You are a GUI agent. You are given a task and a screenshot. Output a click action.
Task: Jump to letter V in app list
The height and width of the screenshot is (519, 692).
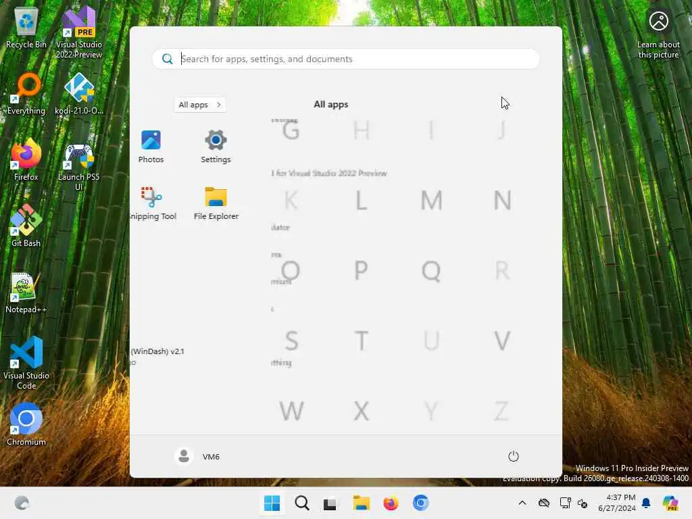pyautogui.click(x=502, y=341)
